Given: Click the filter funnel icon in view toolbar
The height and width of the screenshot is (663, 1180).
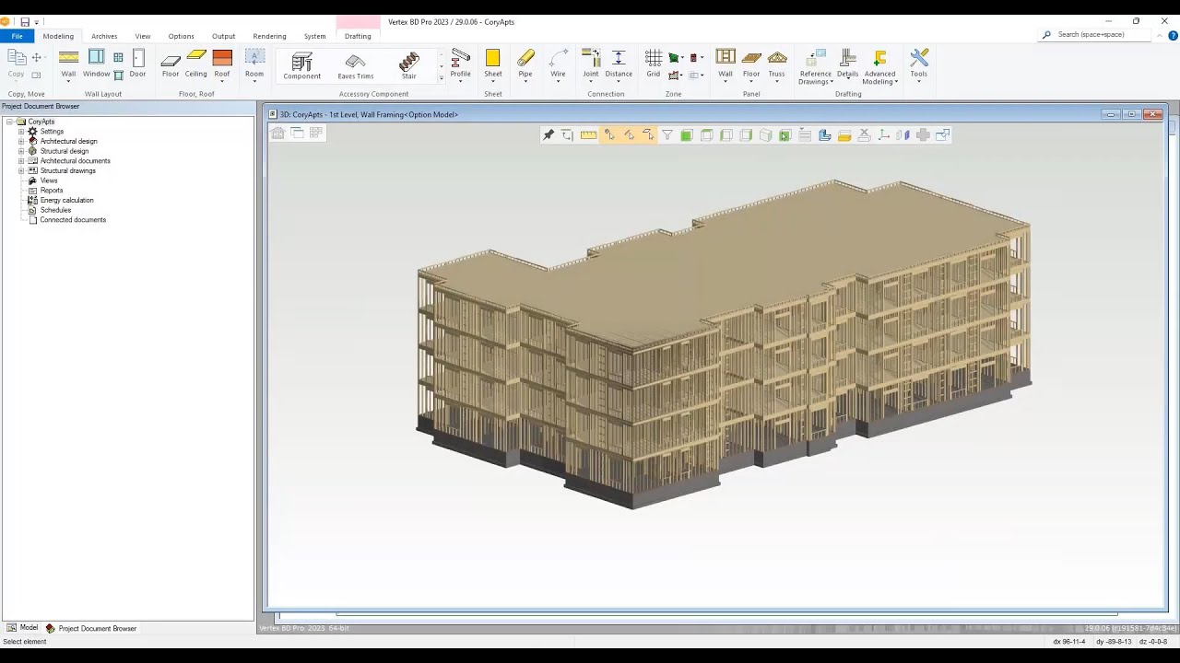Looking at the screenshot, I should (667, 135).
